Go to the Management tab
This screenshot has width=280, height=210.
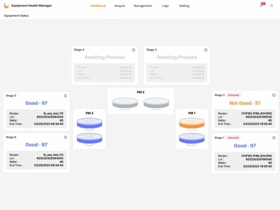tap(143, 6)
